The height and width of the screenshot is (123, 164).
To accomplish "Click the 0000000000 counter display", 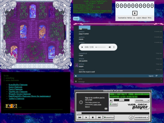I will 135,6.
